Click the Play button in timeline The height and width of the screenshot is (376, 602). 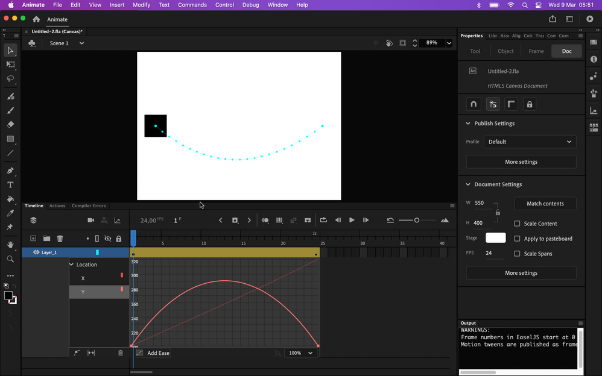coord(352,221)
